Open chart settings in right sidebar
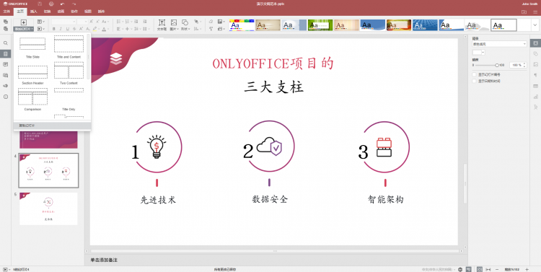This screenshot has height=272, width=541. 535,97
